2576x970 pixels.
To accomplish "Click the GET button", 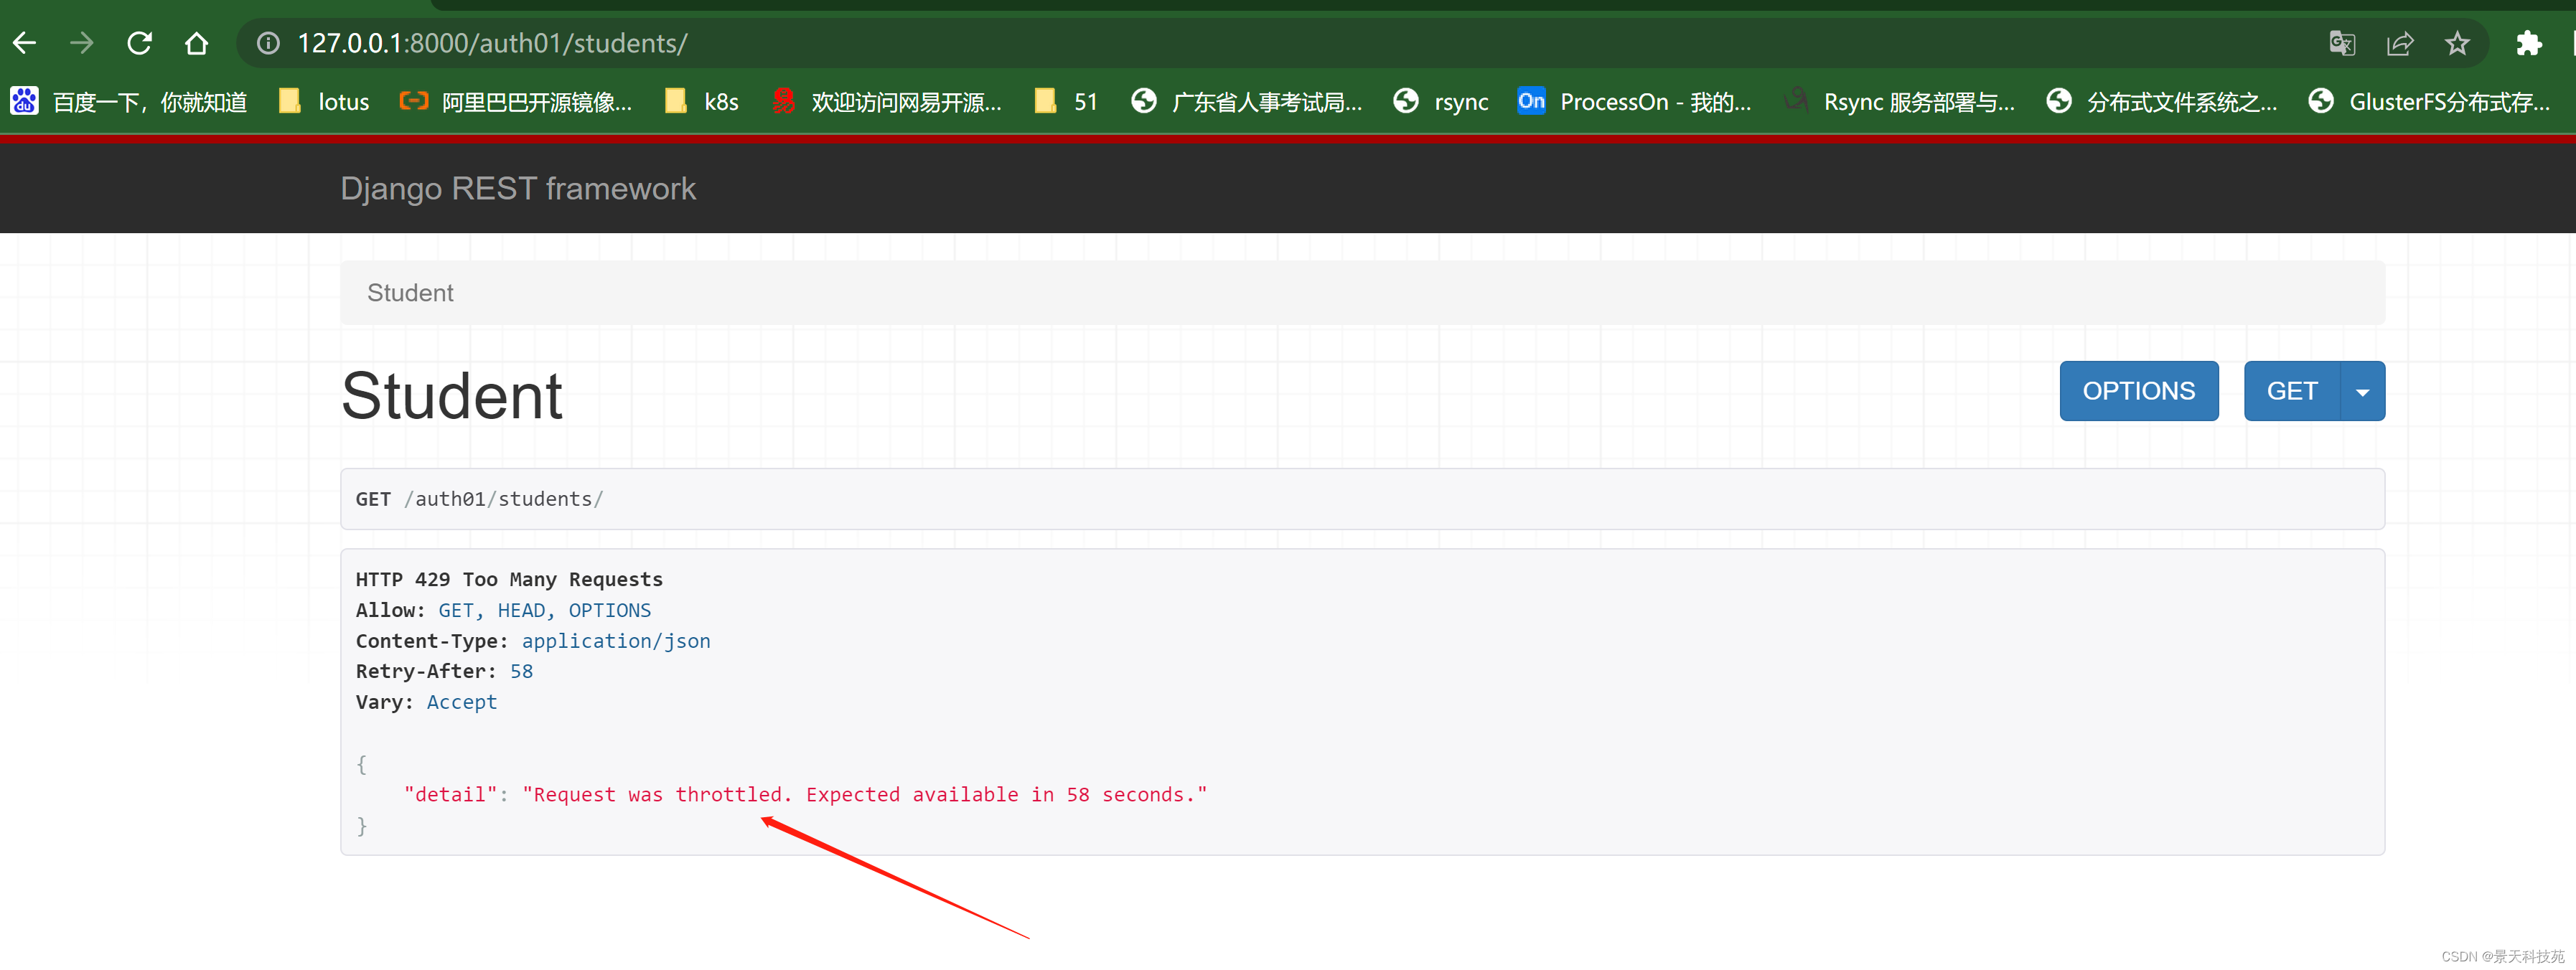I will pos(2291,391).
